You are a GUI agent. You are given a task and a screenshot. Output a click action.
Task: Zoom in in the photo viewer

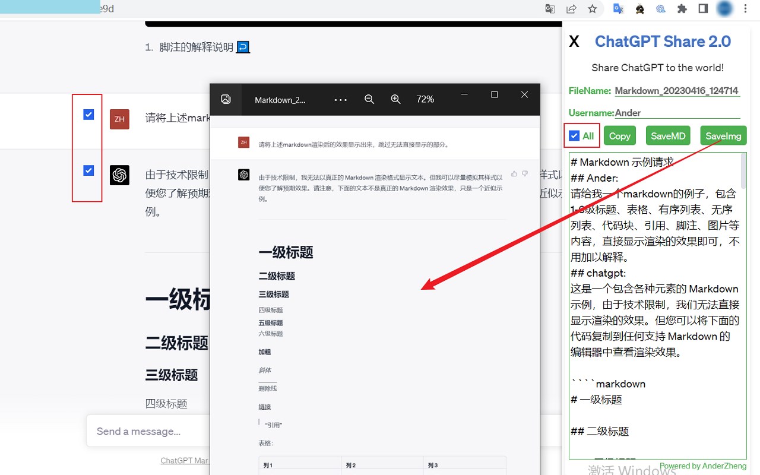pyautogui.click(x=396, y=99)
